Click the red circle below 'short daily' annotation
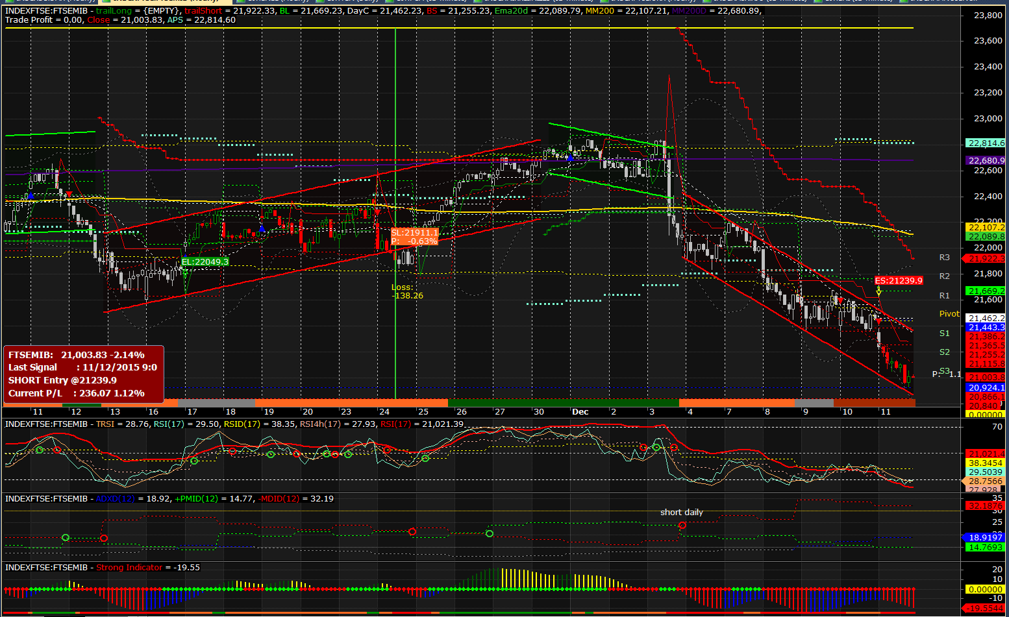The height and width of the screenshot is (617, 1009). pos(682,526)
